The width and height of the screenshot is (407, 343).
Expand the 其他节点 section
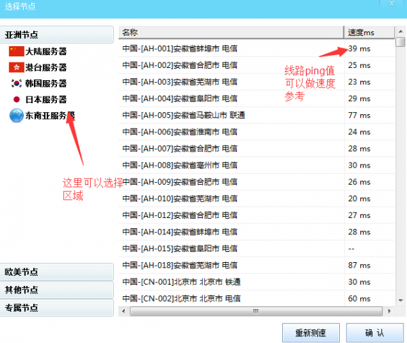(57, 289)
